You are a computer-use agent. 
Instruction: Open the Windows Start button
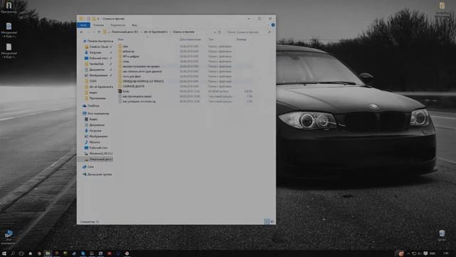point(4,253)
